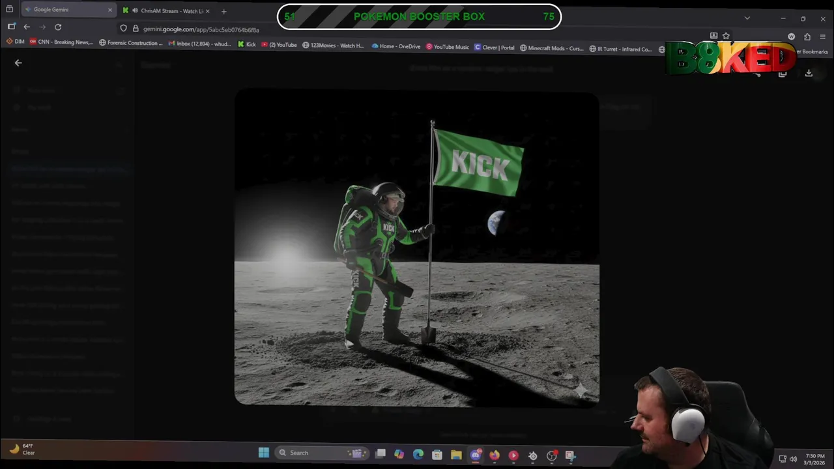The width and height of the screenshot is (834, 469).
Task: Close the ChrisAM Stream tab
Action: pyautogui.click(x=207, y=11)
